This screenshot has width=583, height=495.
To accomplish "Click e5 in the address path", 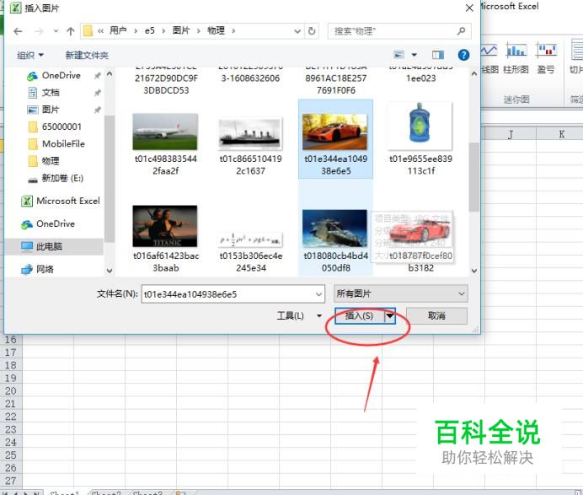I will [x=149, y=30].
